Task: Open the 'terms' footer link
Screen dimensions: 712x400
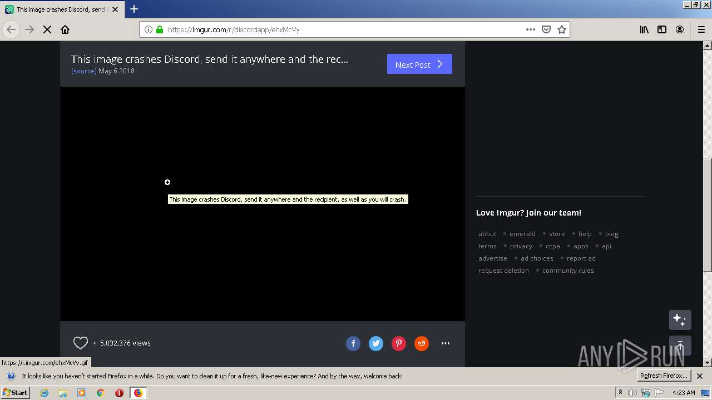Action: coord(487,246)
